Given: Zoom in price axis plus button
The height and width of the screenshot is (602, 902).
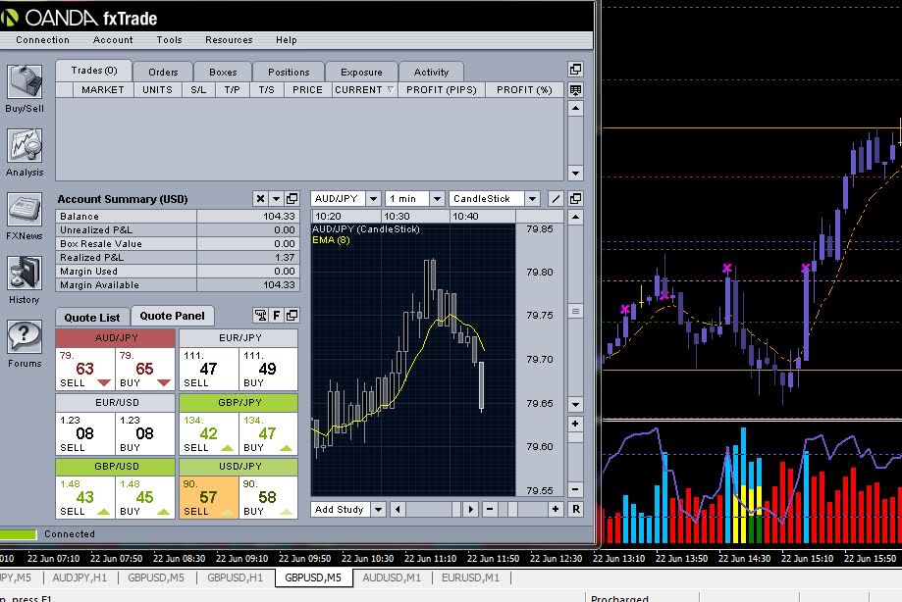Looking at the screenshot, I should point(575,424).
